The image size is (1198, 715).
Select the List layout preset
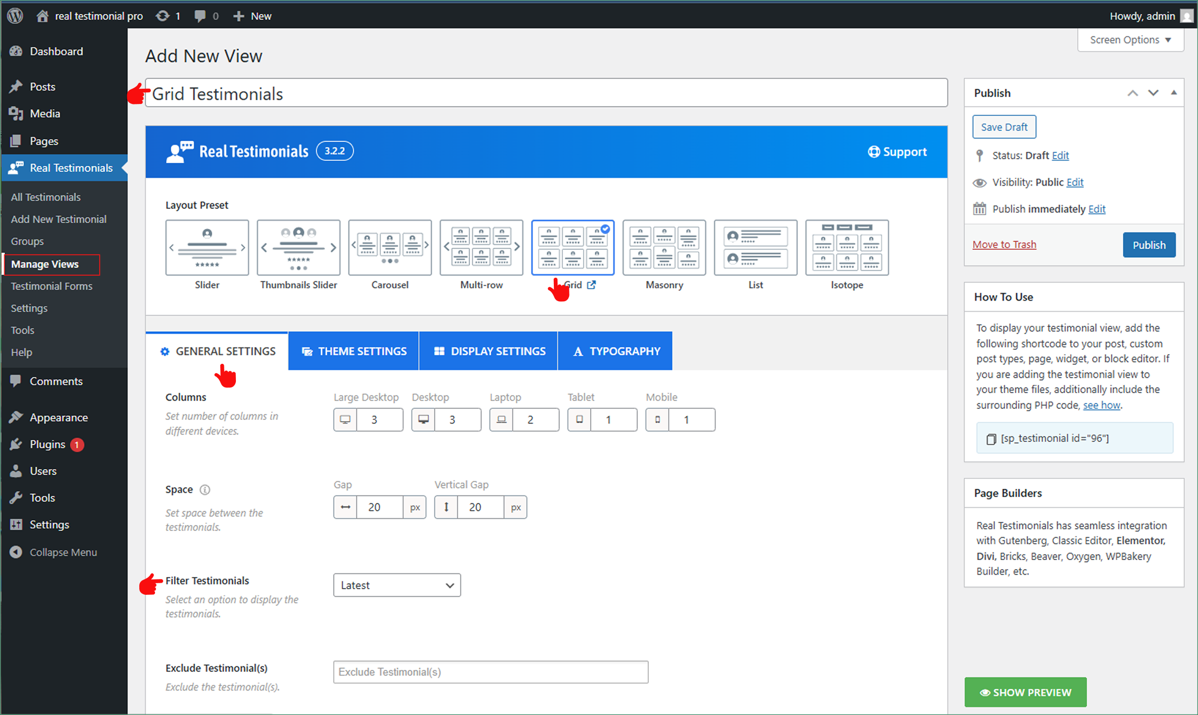[756, 247]
